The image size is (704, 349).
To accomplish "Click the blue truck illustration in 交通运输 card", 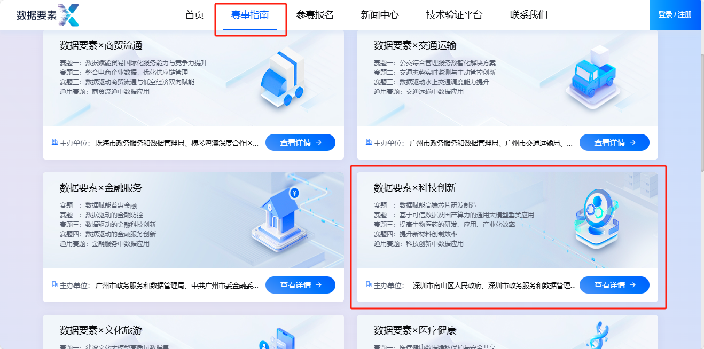I will tap(593, 77).
